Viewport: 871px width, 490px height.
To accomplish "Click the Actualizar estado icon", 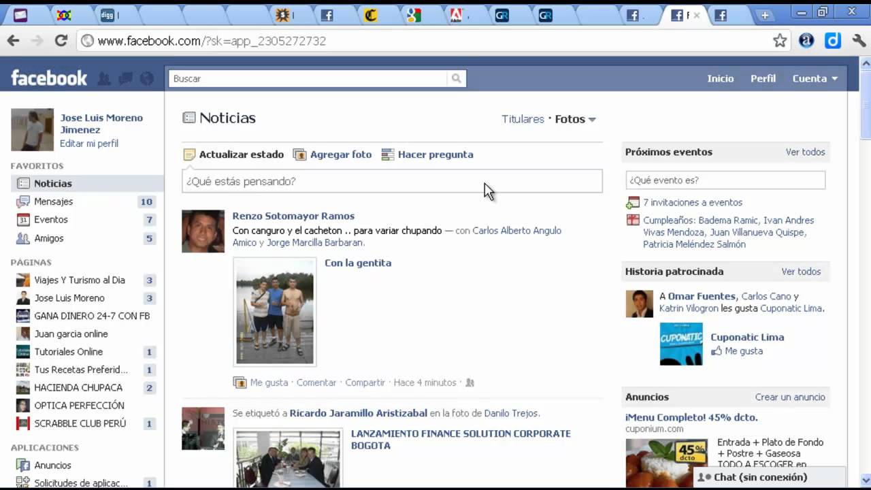I will coord(189,154).
